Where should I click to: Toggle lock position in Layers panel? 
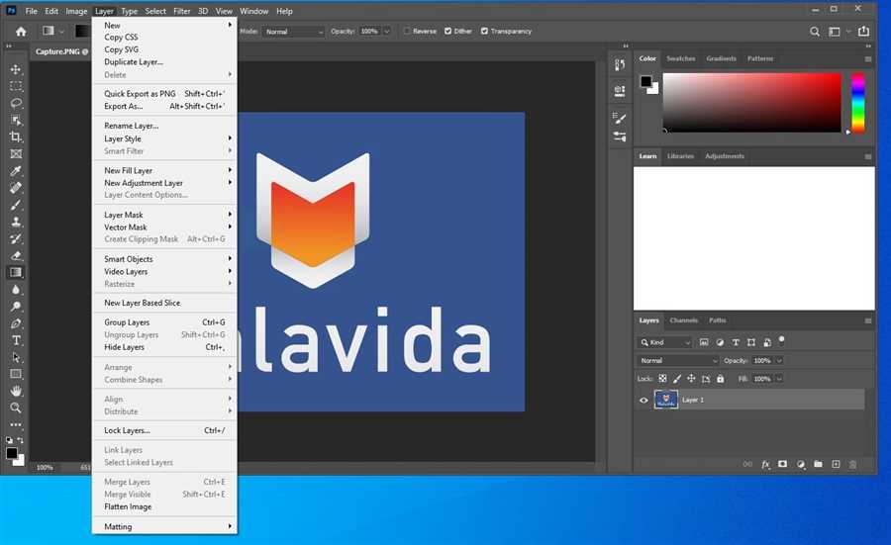[691, 378]
